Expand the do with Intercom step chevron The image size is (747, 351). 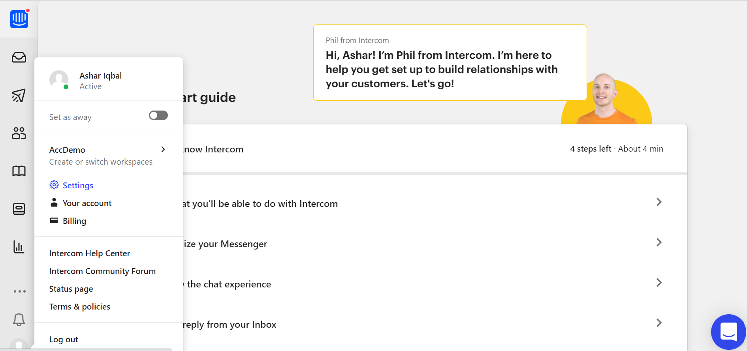pyautogui.click(x=659, y=202)
